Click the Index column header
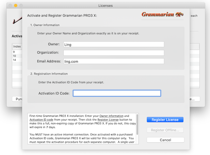Viewport: 210px width, 155px height. [x=17, y=46]
